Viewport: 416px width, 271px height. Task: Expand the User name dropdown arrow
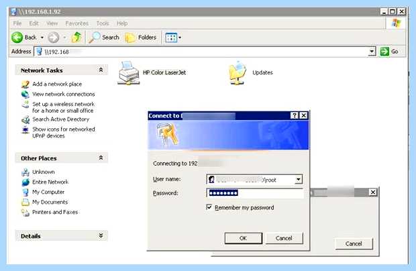pyautogui.click(x=299, y=180)
